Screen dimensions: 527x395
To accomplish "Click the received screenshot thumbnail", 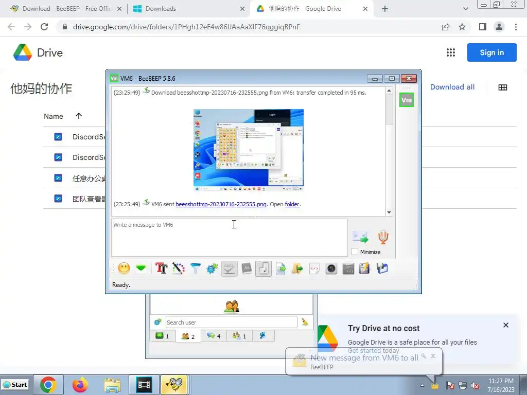I will click(x=249, y=150).
